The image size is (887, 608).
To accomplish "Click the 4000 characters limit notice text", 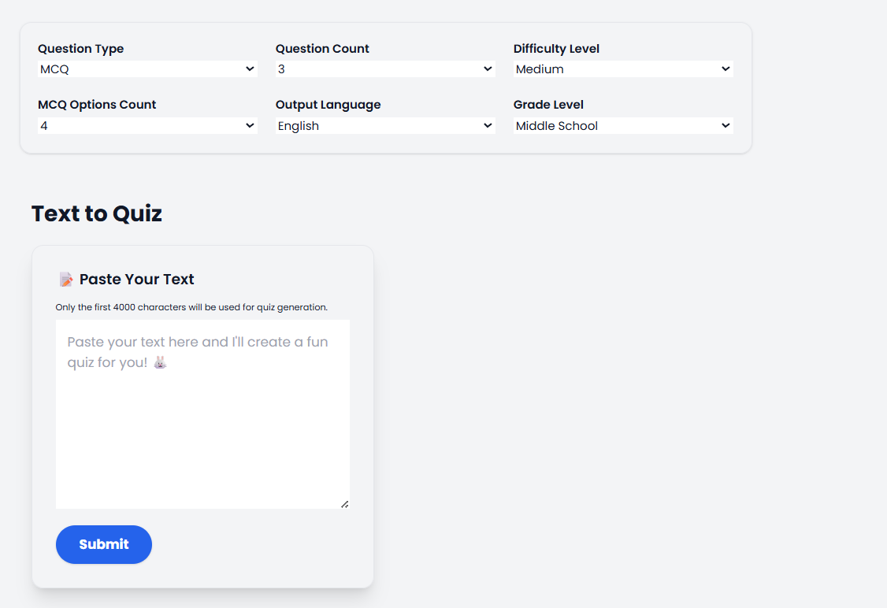I will [x=191, y=307].
